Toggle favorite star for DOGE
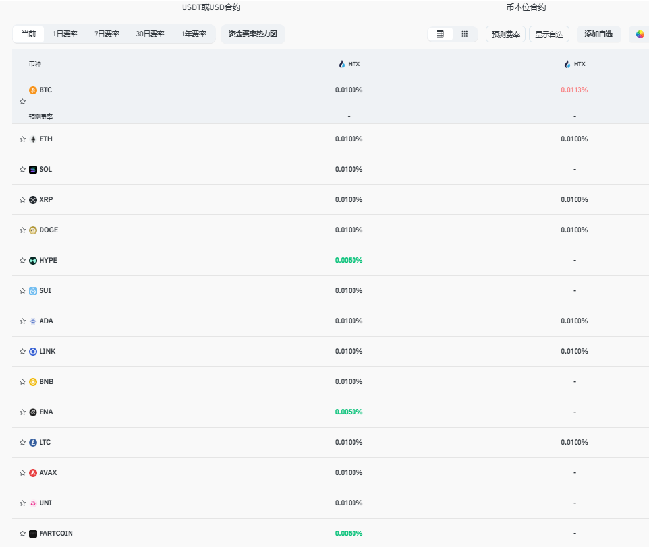649x547 pixels. click(x=22, y=230)
